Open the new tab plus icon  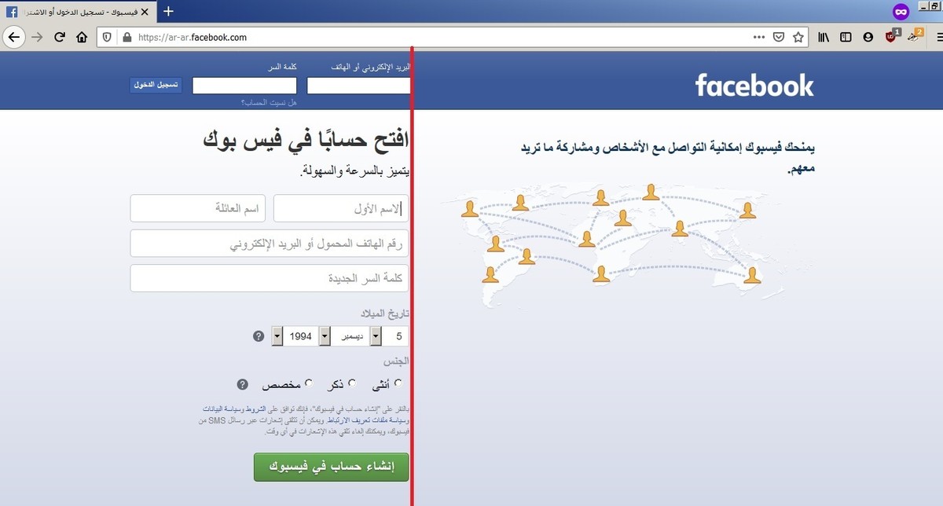click(x=168, y=11)
